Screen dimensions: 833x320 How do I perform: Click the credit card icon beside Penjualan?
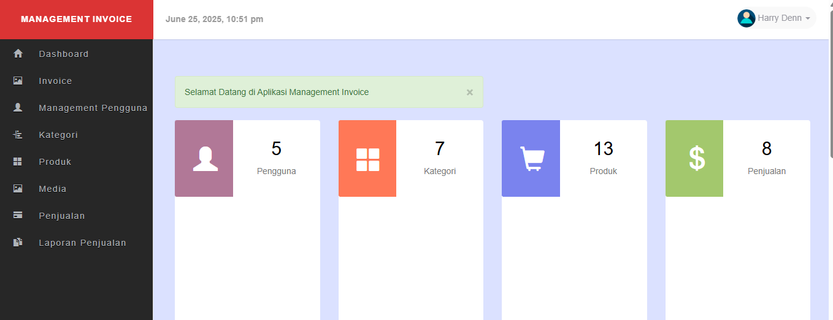[18, 216]
